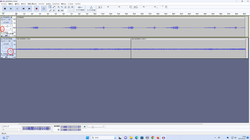This screenshot has height=140, width=250.
Task: Open the ファイル(F) menu
Action: 4,4
